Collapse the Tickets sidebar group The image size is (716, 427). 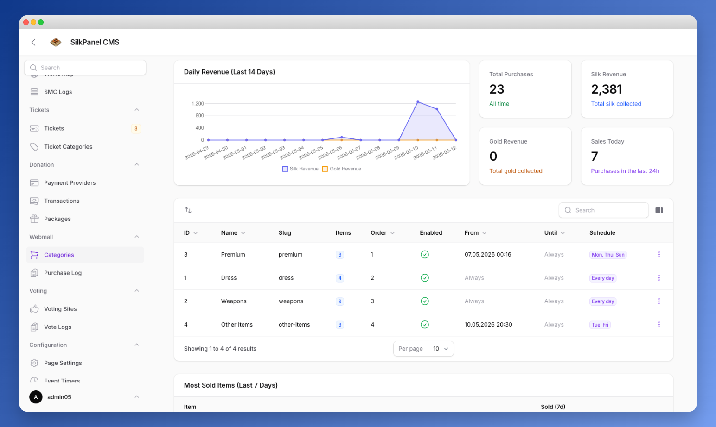coord(137,110)
